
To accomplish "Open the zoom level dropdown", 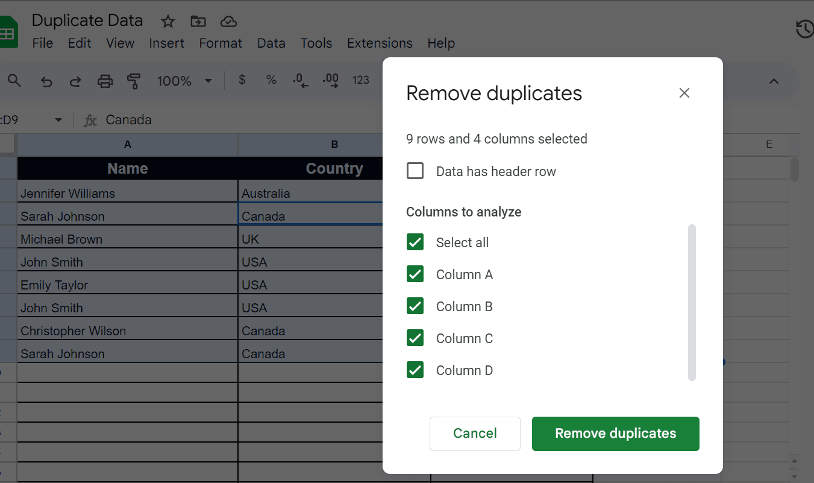I will point(185,80).
